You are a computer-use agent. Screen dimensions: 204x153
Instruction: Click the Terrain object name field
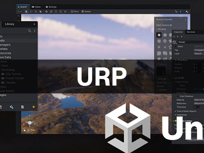click(x=191, y=42)
